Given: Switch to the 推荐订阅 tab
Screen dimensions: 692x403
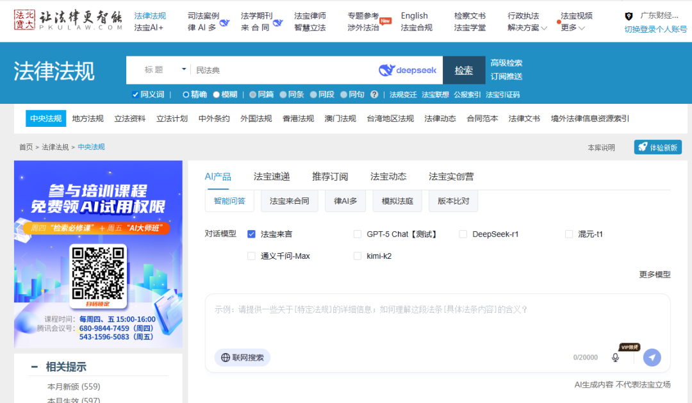Looking at the screenshot, I should tap(330, 177).
